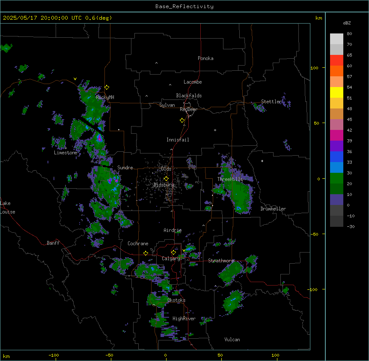369x361 pixels.
Task: Click the Strathmore label
Action: click(221, 261)
